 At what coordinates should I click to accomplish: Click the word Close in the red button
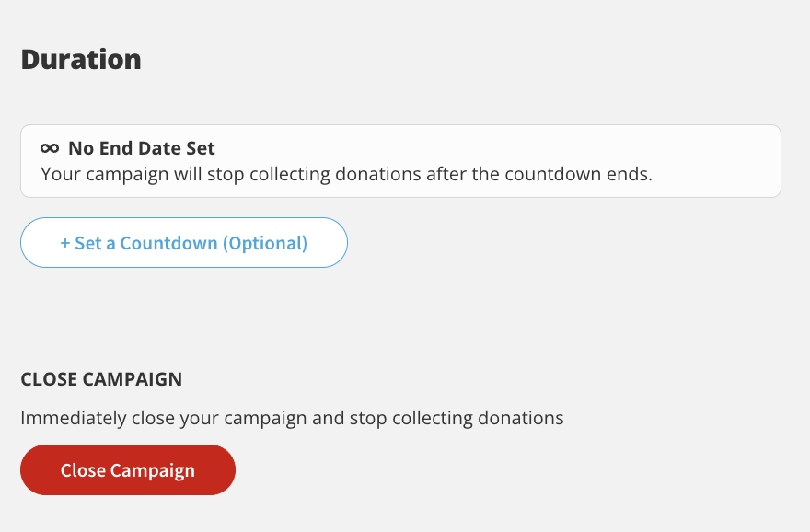(83, 470)
